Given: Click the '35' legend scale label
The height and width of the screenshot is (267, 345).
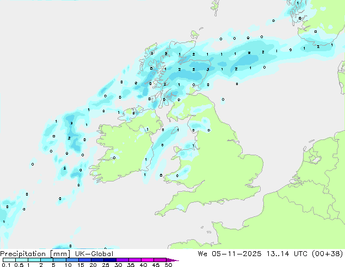Looking at the screenshot, I should (131, 265).
